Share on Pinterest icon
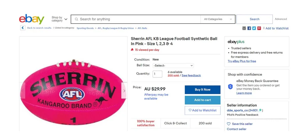Image resolution: width=300 pixels, height=133 pixels. pyautogui.click(x=259, y=28)
